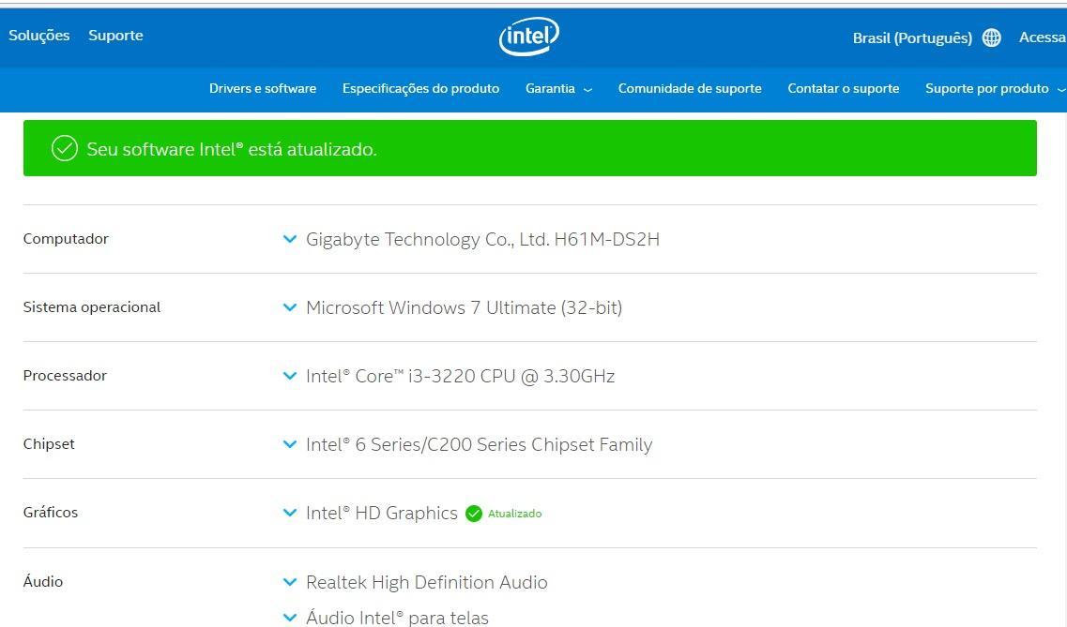This screenshot has width=1067, height=627.
Task: Change region from Brasil (Português)
Action: click(x=912, y=38)
